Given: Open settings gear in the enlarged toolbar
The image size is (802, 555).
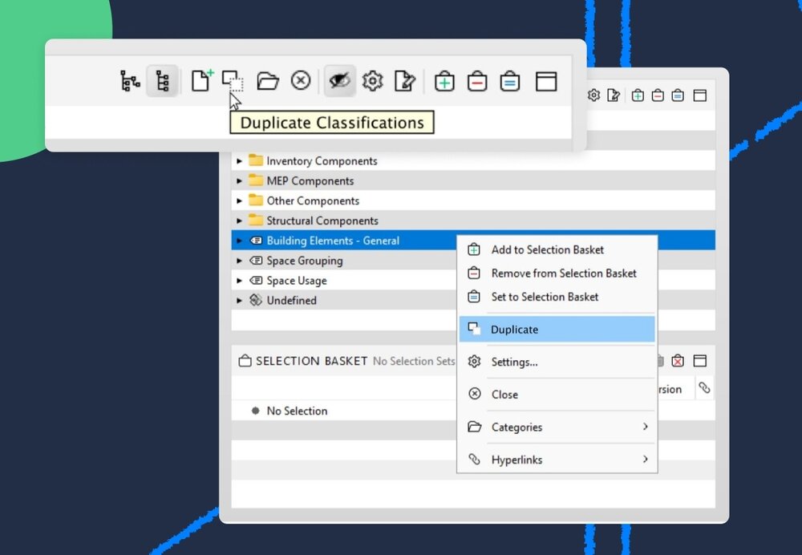Looking at the screenshot, I should click(372, 81).
